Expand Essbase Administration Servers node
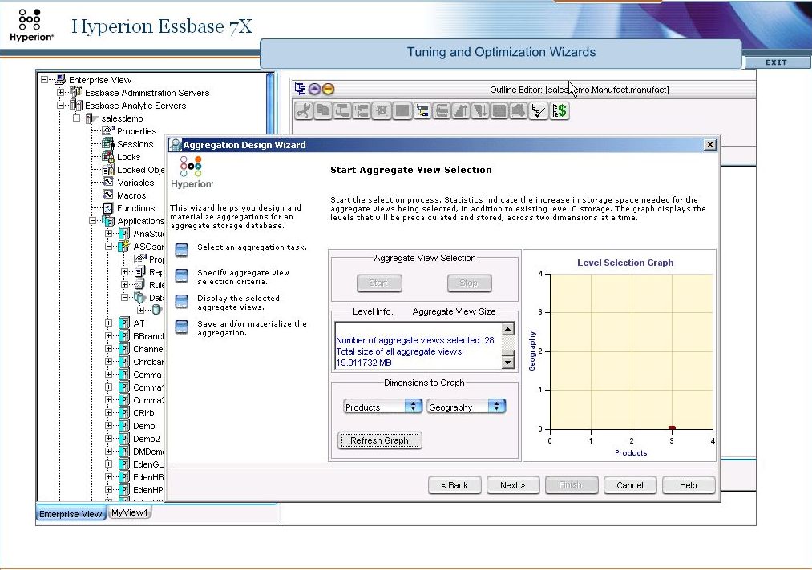The height and width of the screenshot is (570, 812). [x=61, y=93]
